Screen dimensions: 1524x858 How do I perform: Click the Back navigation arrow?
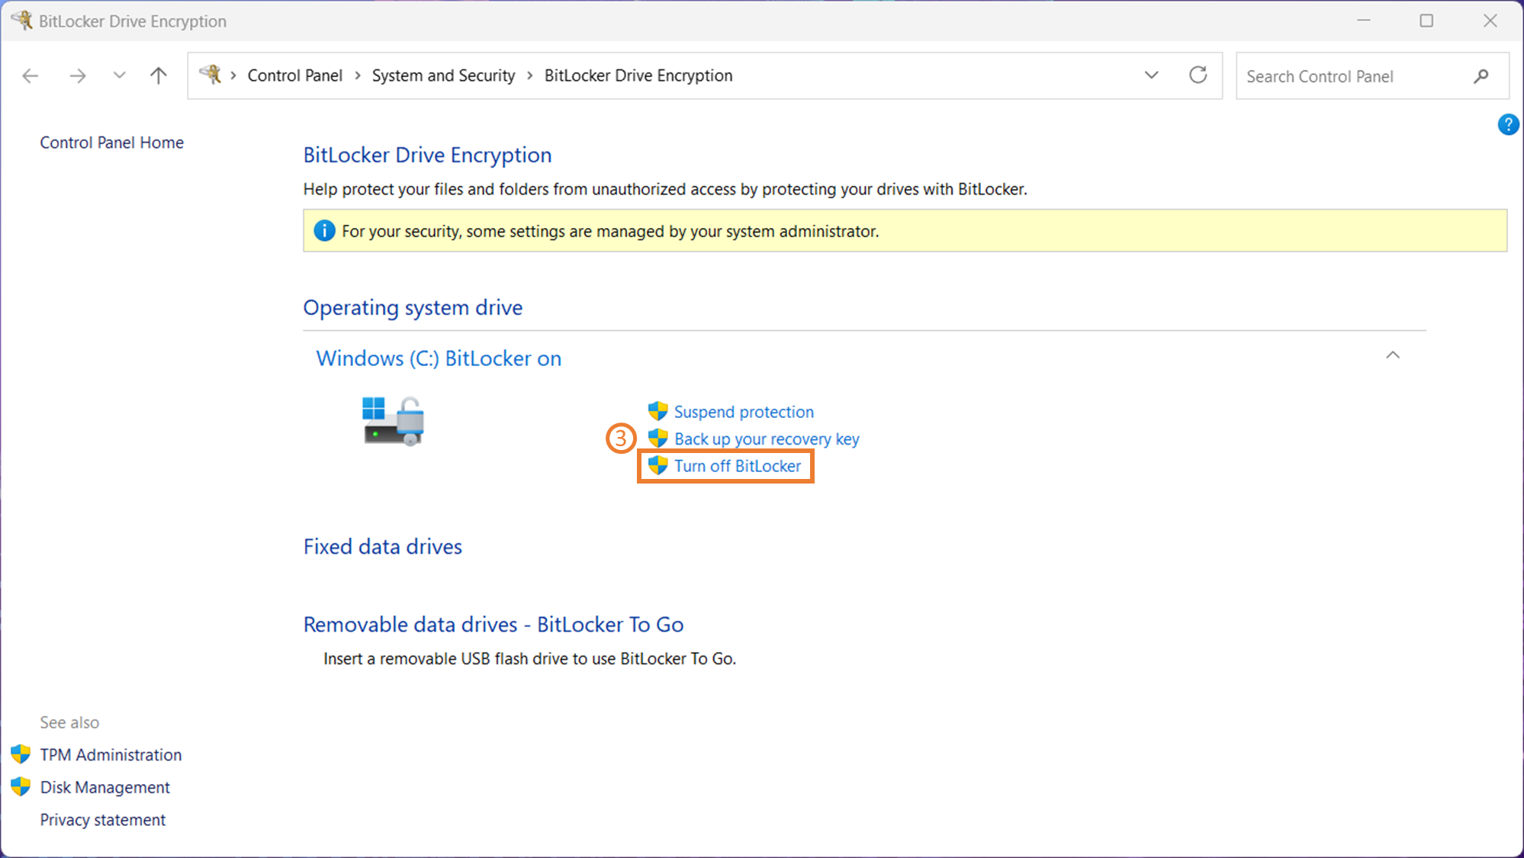pyautogui.click(x=31, y=76)
